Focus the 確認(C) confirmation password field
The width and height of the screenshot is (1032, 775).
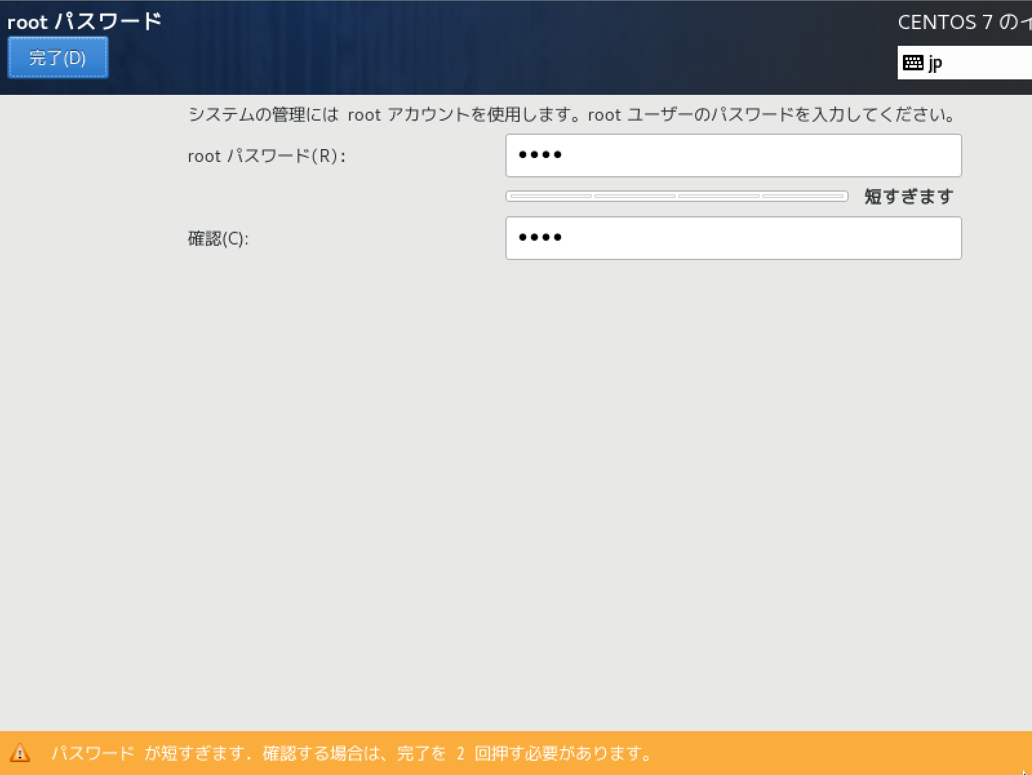(733, 238)
